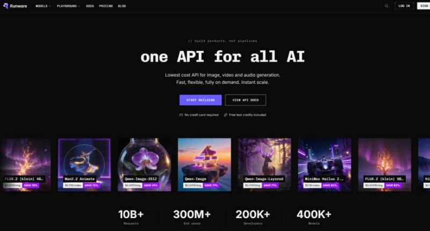Expand the Playground dropdown menu
Image resolution: width=430 pixels, height=231 pixels.
[x=68, y=6]
